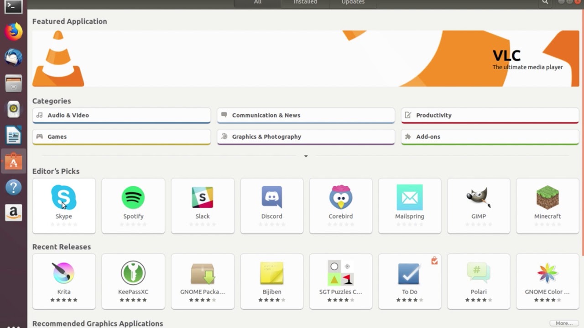This screenshot has height=328, width=584.
Task: Open the Mailspring app icon
Action: 410,197
